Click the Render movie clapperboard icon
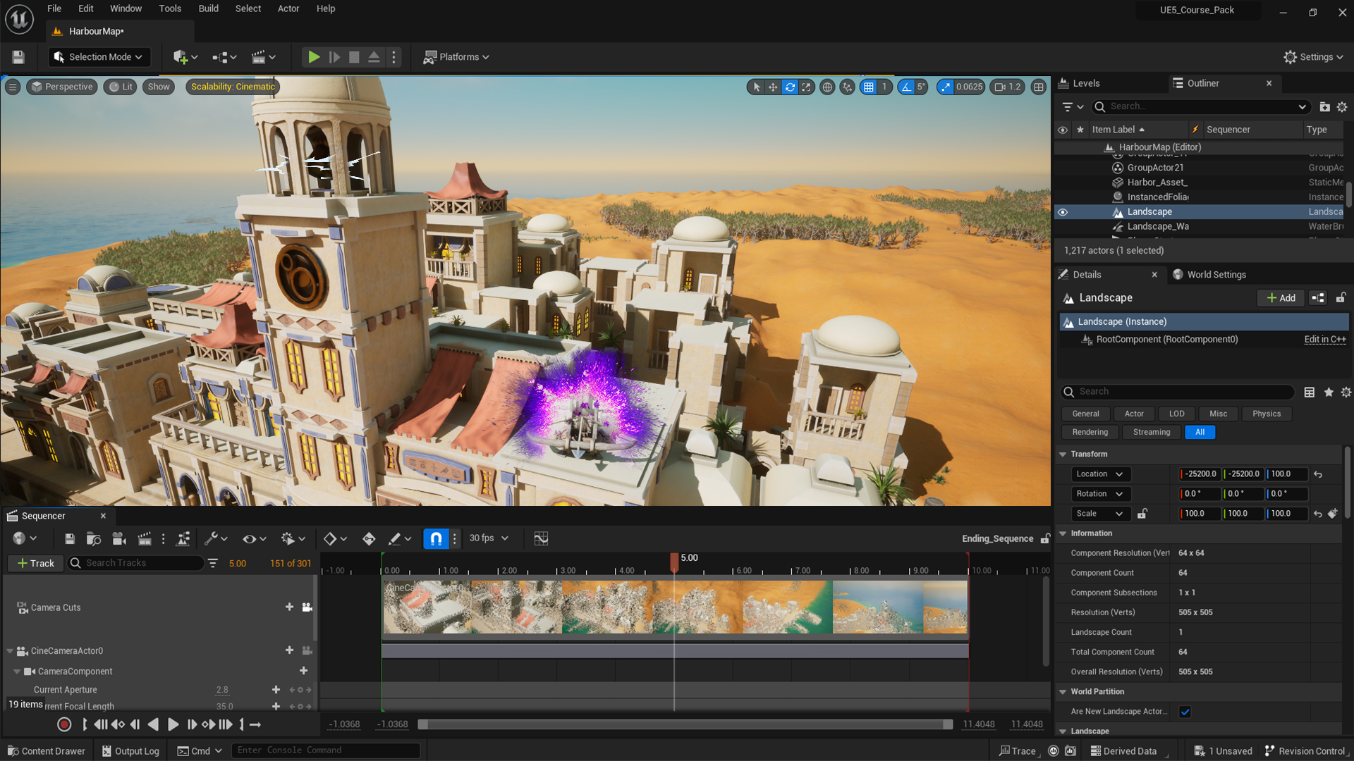The height and width of the screenshot is (761, 1354). pos(144,539)
